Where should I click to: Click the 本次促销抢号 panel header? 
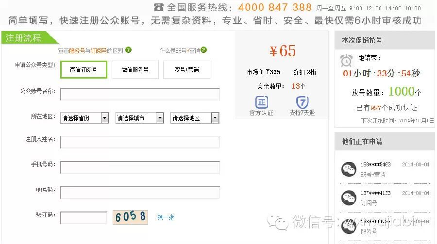tap(385, 40)
